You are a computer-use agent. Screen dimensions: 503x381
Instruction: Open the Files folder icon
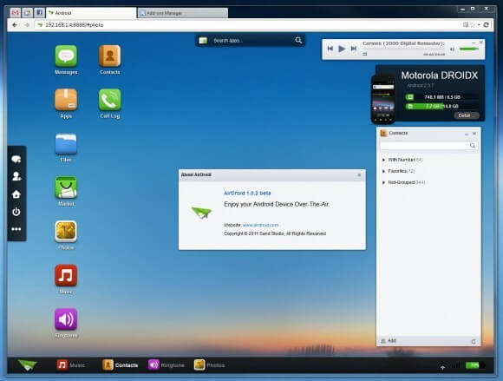(x=66, y=144)
